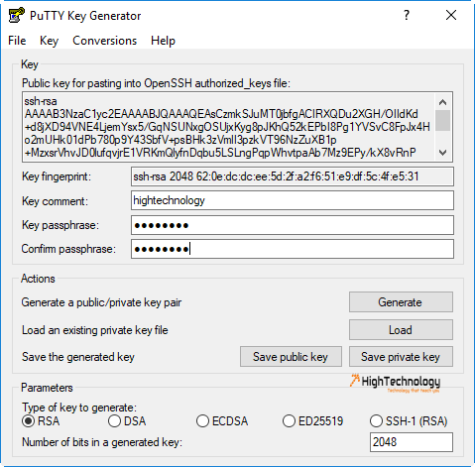Click the question mark help button
Screen dimensions: 475x467
(x=407, y=15)
